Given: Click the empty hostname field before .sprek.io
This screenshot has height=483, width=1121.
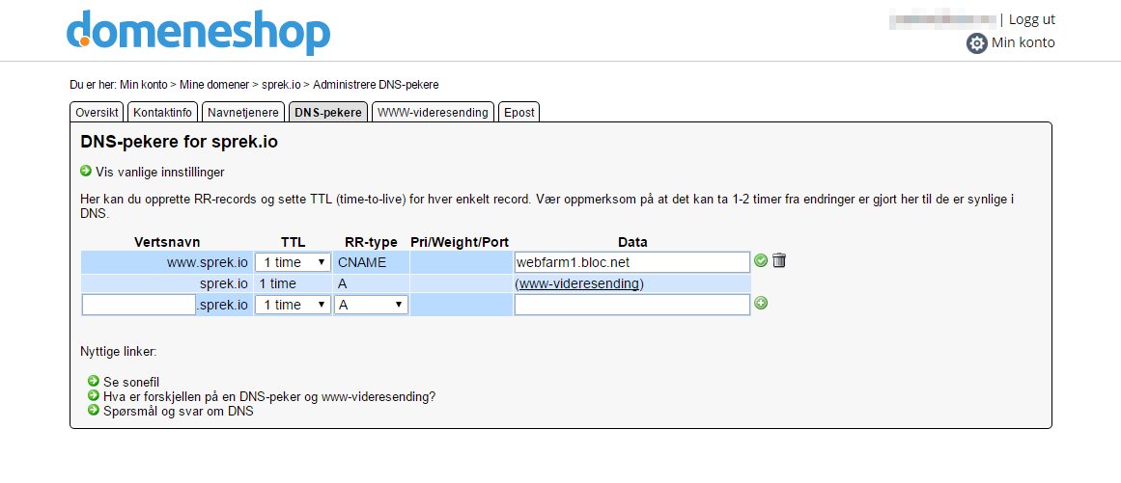Looking at the screenshot, I should (139, 305).
